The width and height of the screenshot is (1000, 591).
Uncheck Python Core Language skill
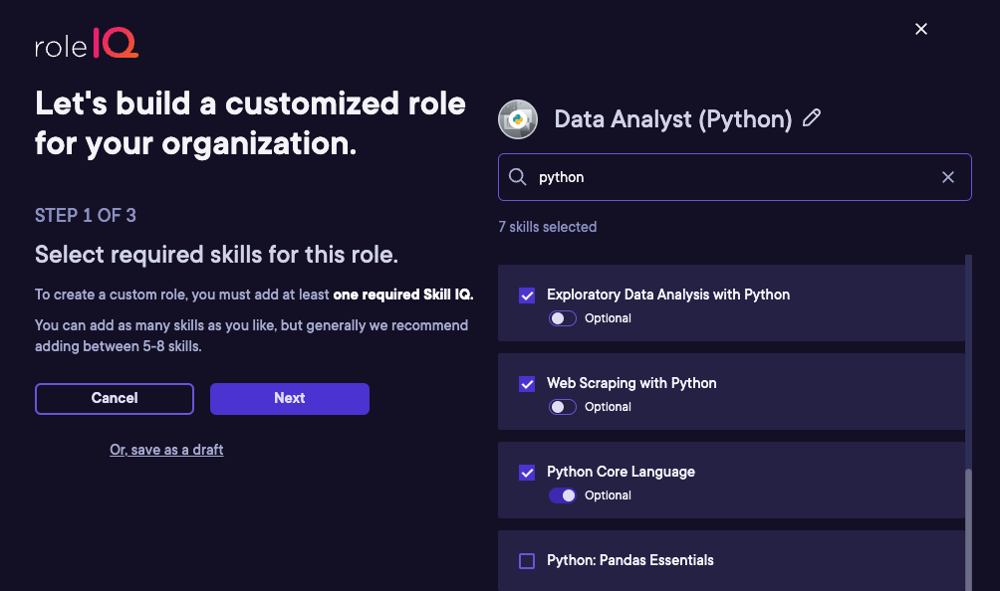527,473
